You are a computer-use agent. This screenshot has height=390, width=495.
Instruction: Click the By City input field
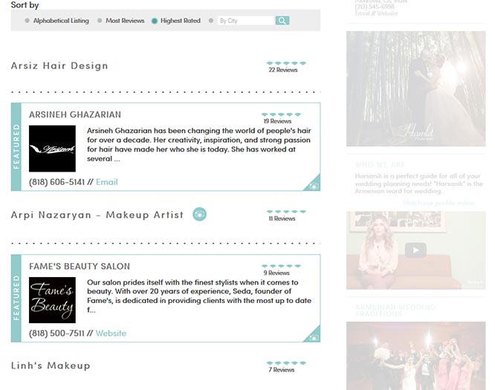(x=245, y=21)
